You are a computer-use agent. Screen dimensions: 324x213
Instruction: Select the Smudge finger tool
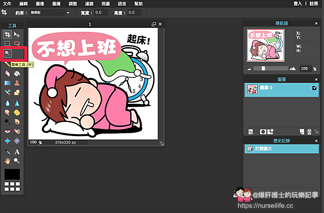point(8,113)
